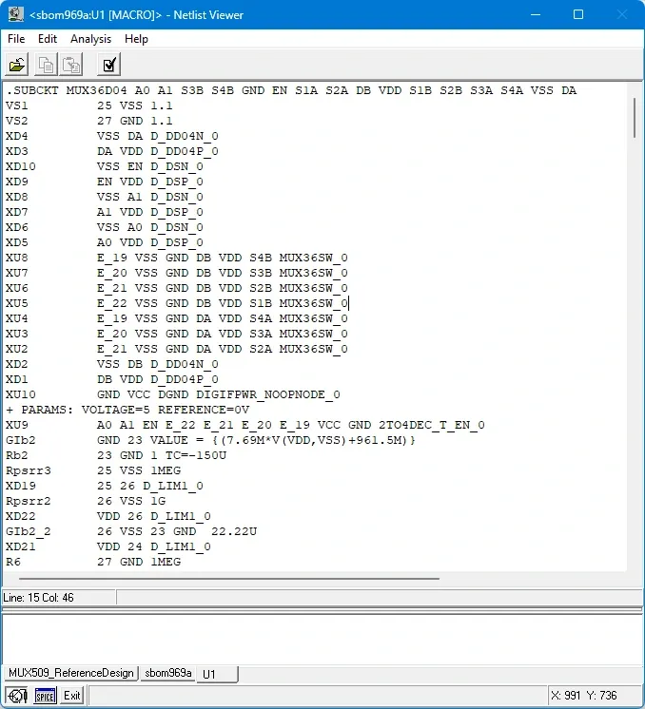Click the Rb2 TC=-150U line
The width and height of the screenshot is (645, 709).
[116, 455]
